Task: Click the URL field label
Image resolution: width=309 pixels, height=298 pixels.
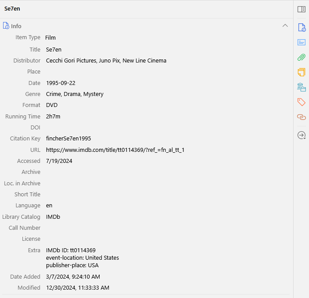Action: [x=35, y=150]
